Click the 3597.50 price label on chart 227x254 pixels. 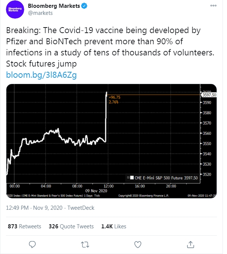[209, 95]
